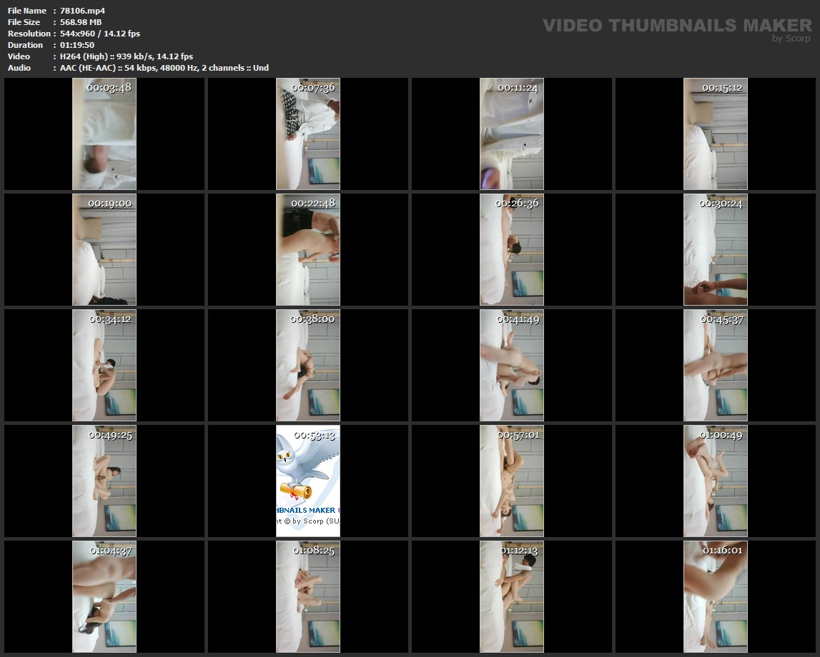The image size is (820, 657).
Task: Select the thumbnail at 01:00:49
Action: (x=716, y=481)
